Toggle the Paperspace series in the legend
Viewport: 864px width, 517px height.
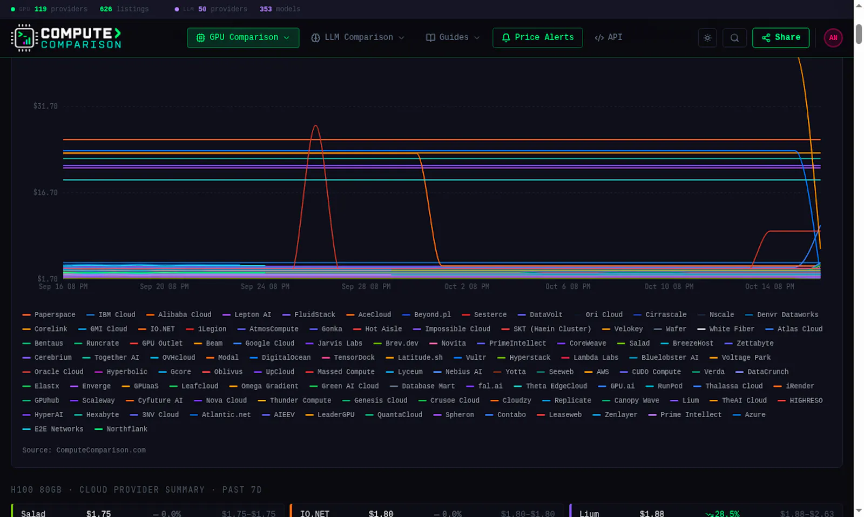coord(49,315)
